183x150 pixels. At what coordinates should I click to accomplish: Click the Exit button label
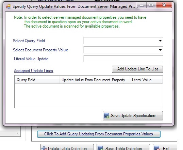[166, 149]
